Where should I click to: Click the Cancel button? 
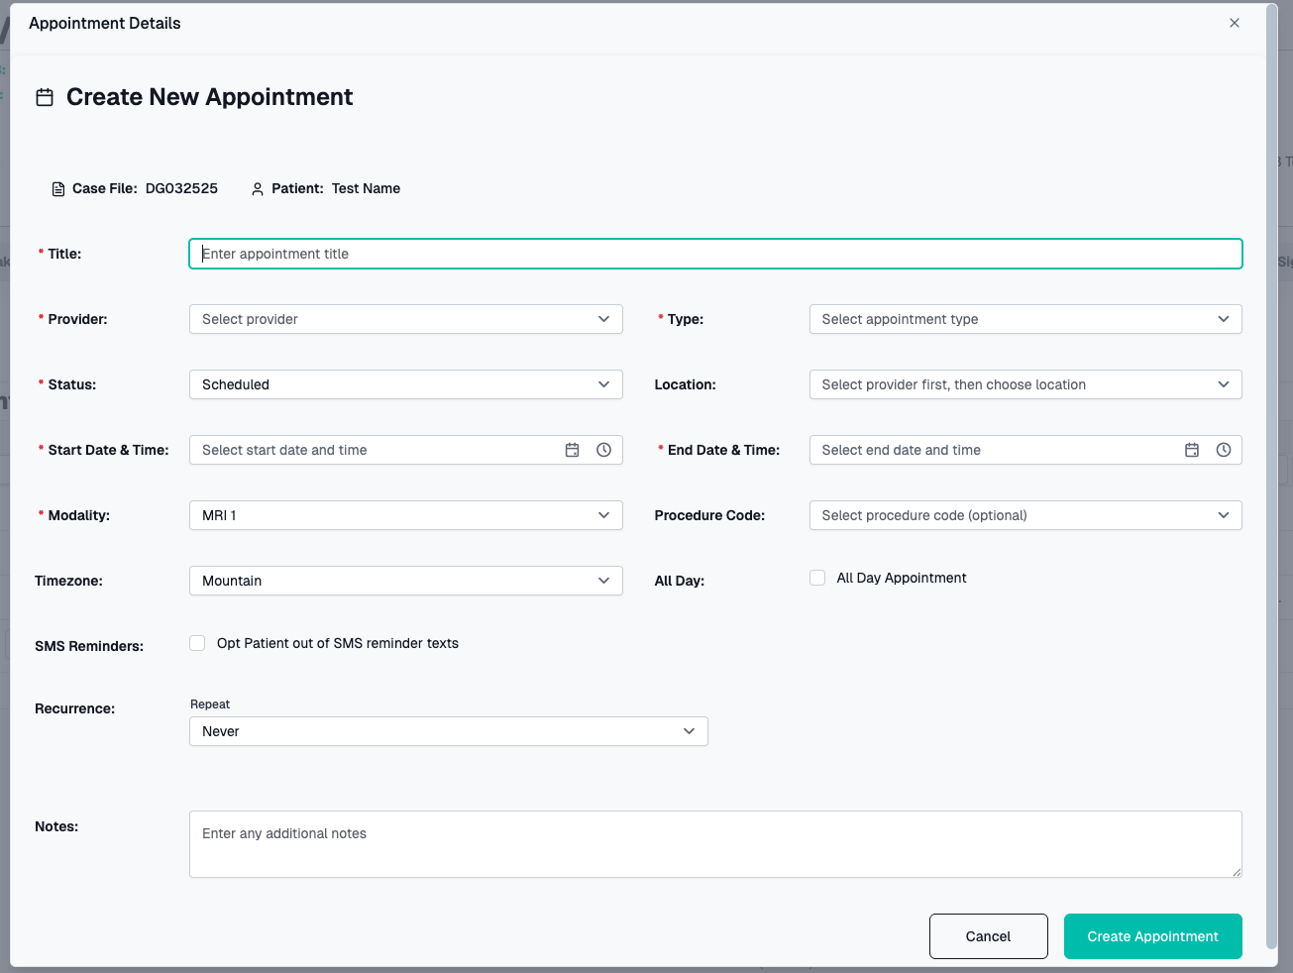[x=988, y=935]
